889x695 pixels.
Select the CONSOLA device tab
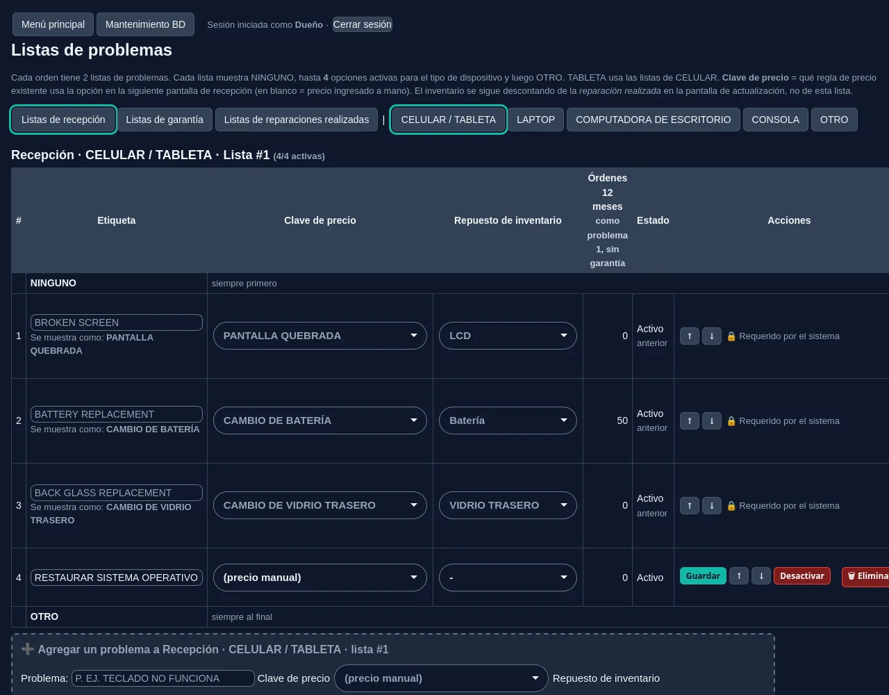click(x=776, y=120)
